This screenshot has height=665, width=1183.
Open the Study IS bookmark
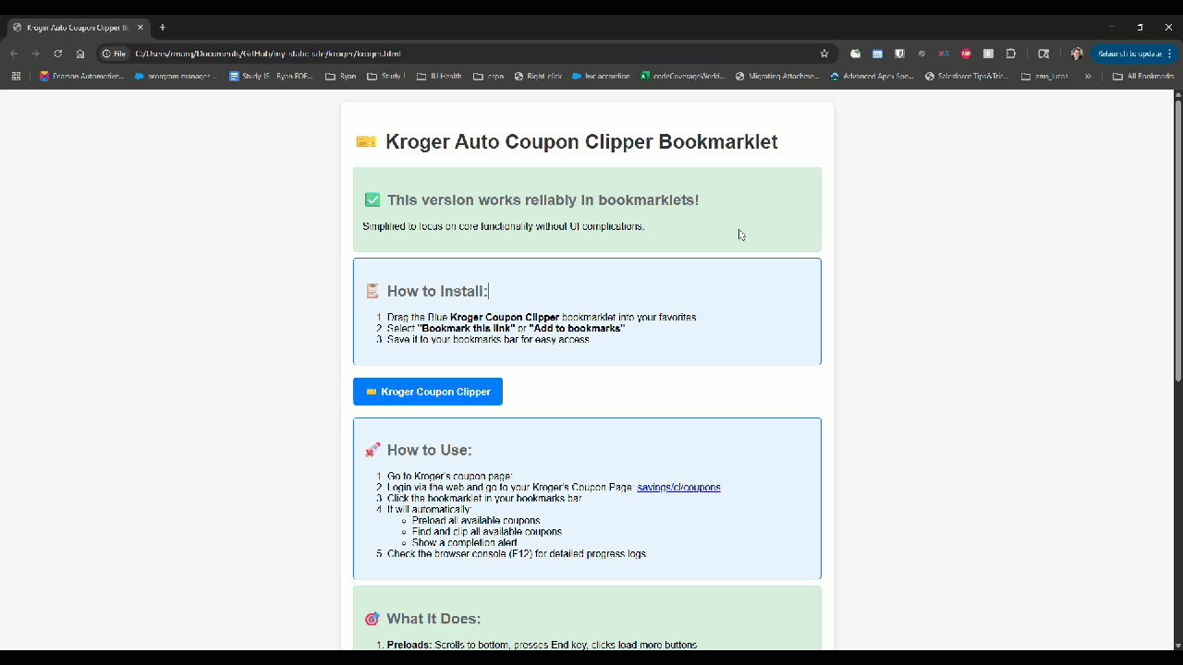271,77
